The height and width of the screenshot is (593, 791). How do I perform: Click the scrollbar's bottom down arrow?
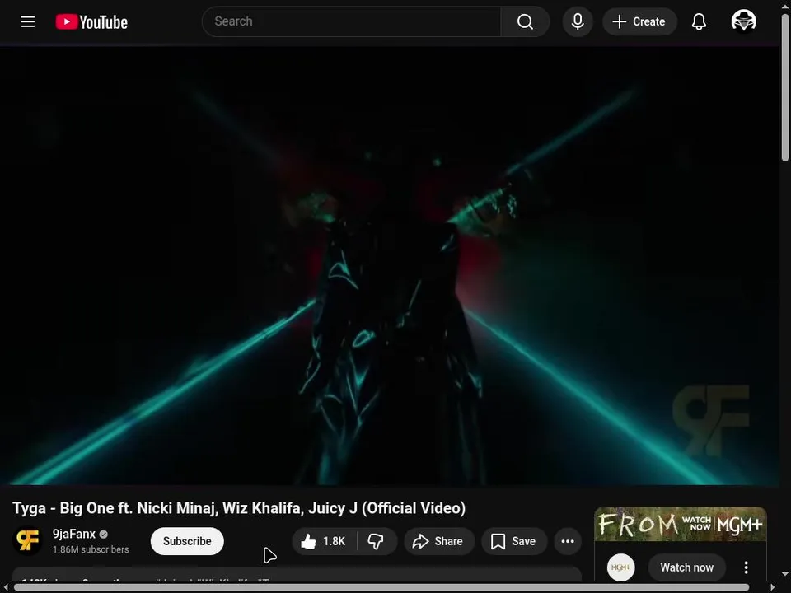(785, 574)
